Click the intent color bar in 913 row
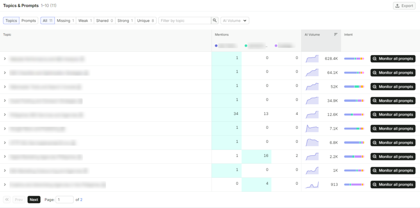Image resolution: width=420 pixels, height=208 pixels. click(354, 185)
